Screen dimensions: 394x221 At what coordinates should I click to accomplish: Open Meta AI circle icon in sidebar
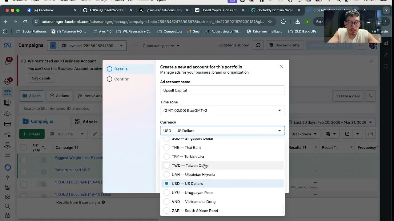8,167
